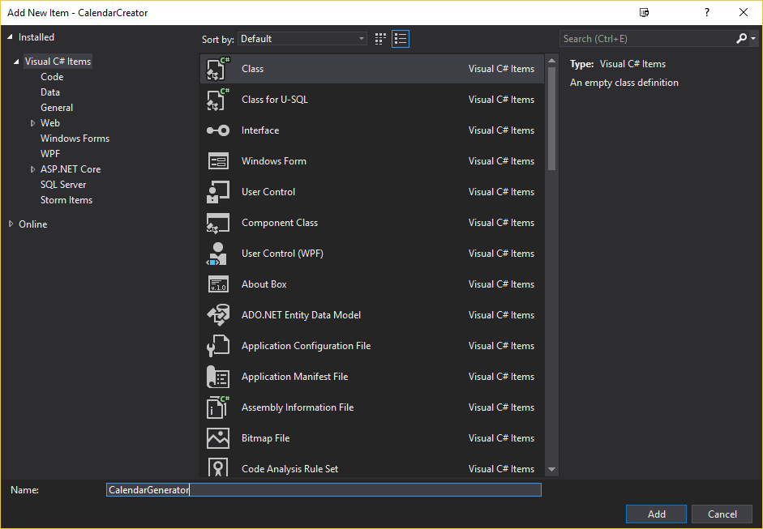Switch to medium icons list view
Viewport: 763px width, 529px height.
tap(401, 39)
